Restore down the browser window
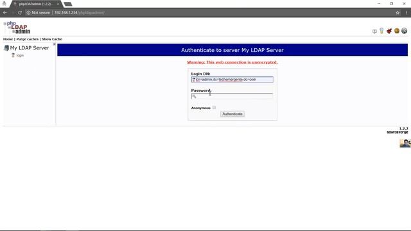Viewport: 411px width, 231px height. (391, 4)
